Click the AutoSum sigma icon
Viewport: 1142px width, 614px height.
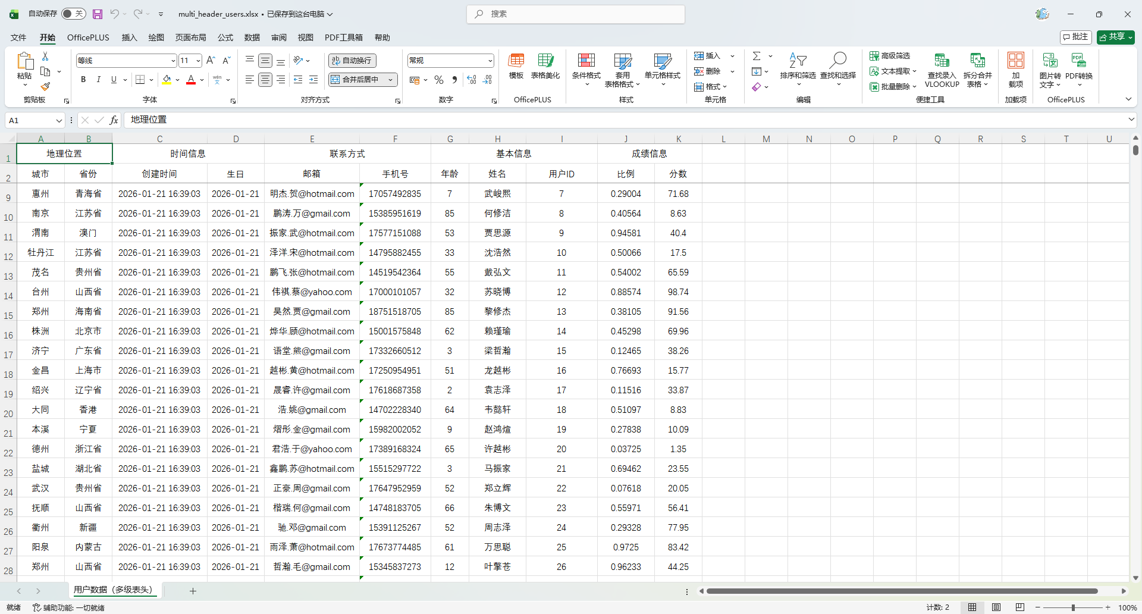coord(757,56)
